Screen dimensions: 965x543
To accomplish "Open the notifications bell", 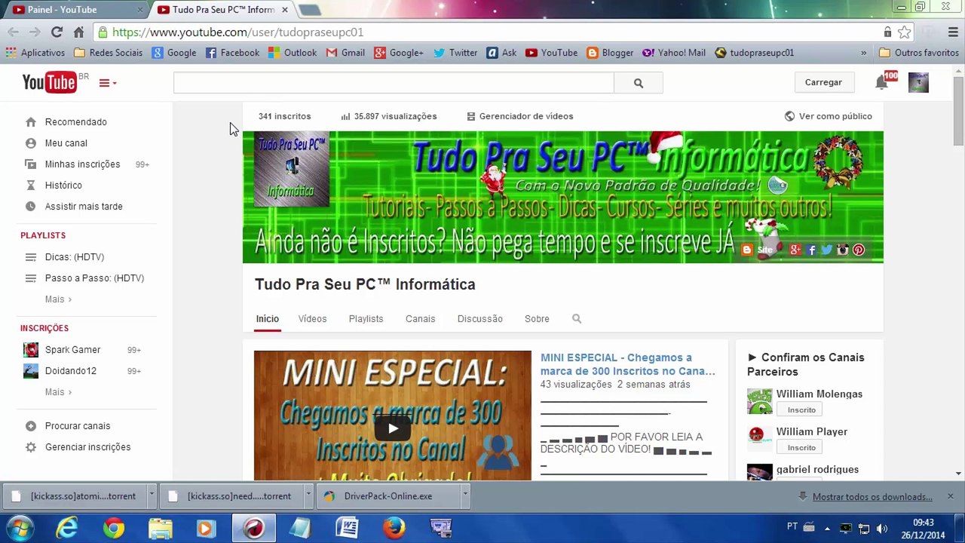I will (x=881, y=82).
